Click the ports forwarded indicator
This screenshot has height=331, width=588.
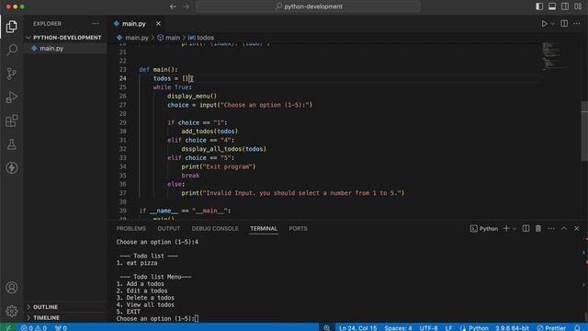pos(61,327)
